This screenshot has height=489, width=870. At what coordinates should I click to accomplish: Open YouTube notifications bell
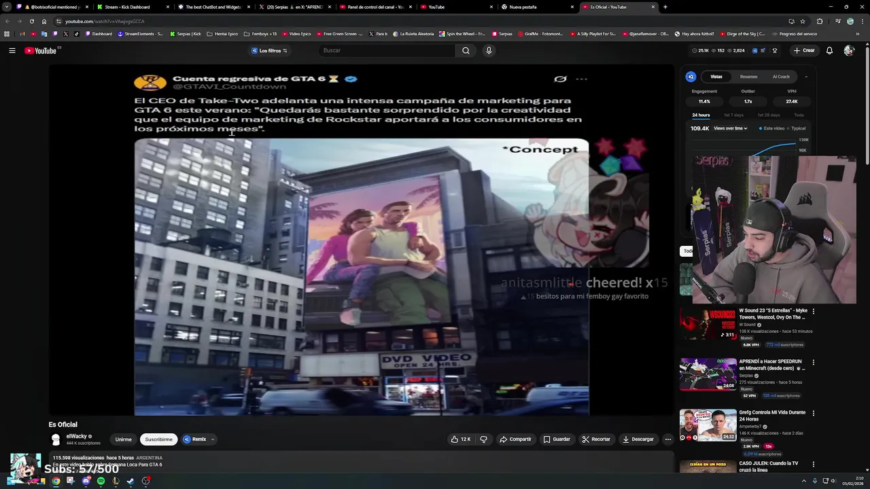[x=829, y=50]
